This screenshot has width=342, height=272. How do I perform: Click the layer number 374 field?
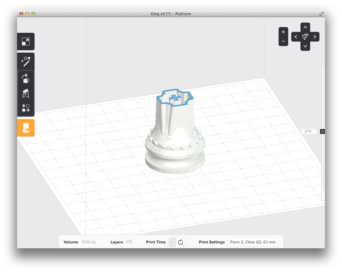click(x=308, y=132)
